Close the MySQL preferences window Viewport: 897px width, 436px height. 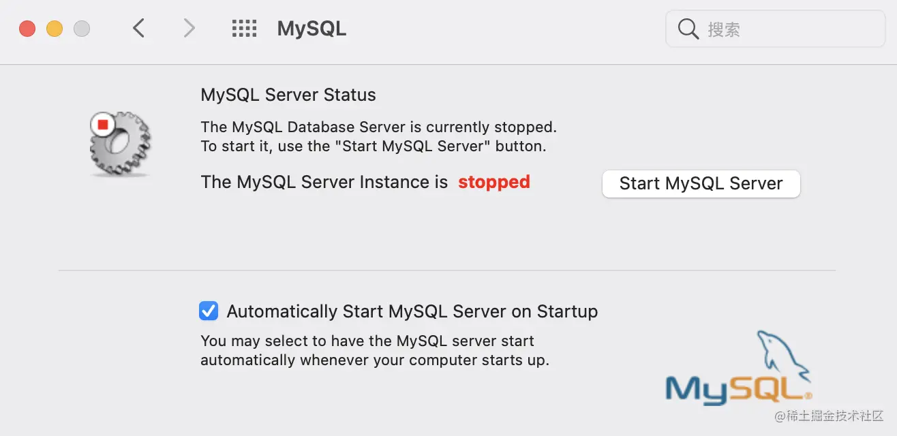pos(27,29)
